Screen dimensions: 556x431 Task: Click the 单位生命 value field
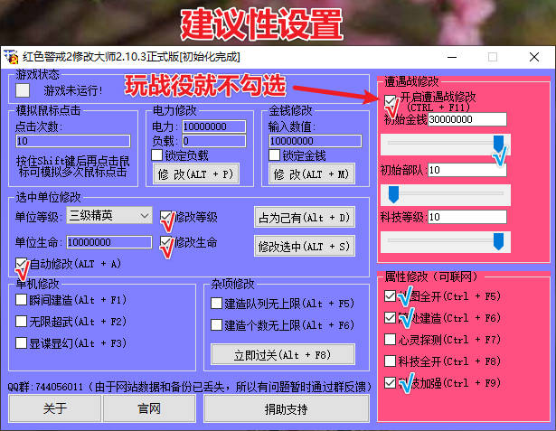click(x=108, y=242)
